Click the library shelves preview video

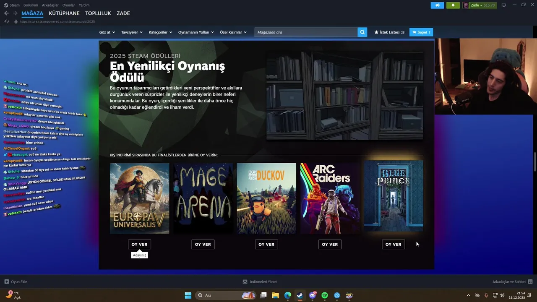345,96
